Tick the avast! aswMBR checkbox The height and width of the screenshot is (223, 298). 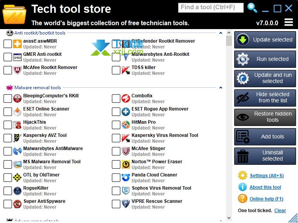coord(8,44)
